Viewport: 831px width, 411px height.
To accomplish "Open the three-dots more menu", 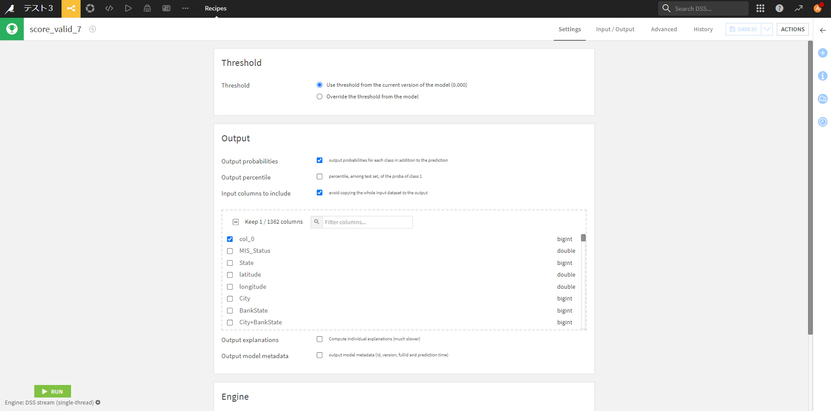I will tap(185, 8).
